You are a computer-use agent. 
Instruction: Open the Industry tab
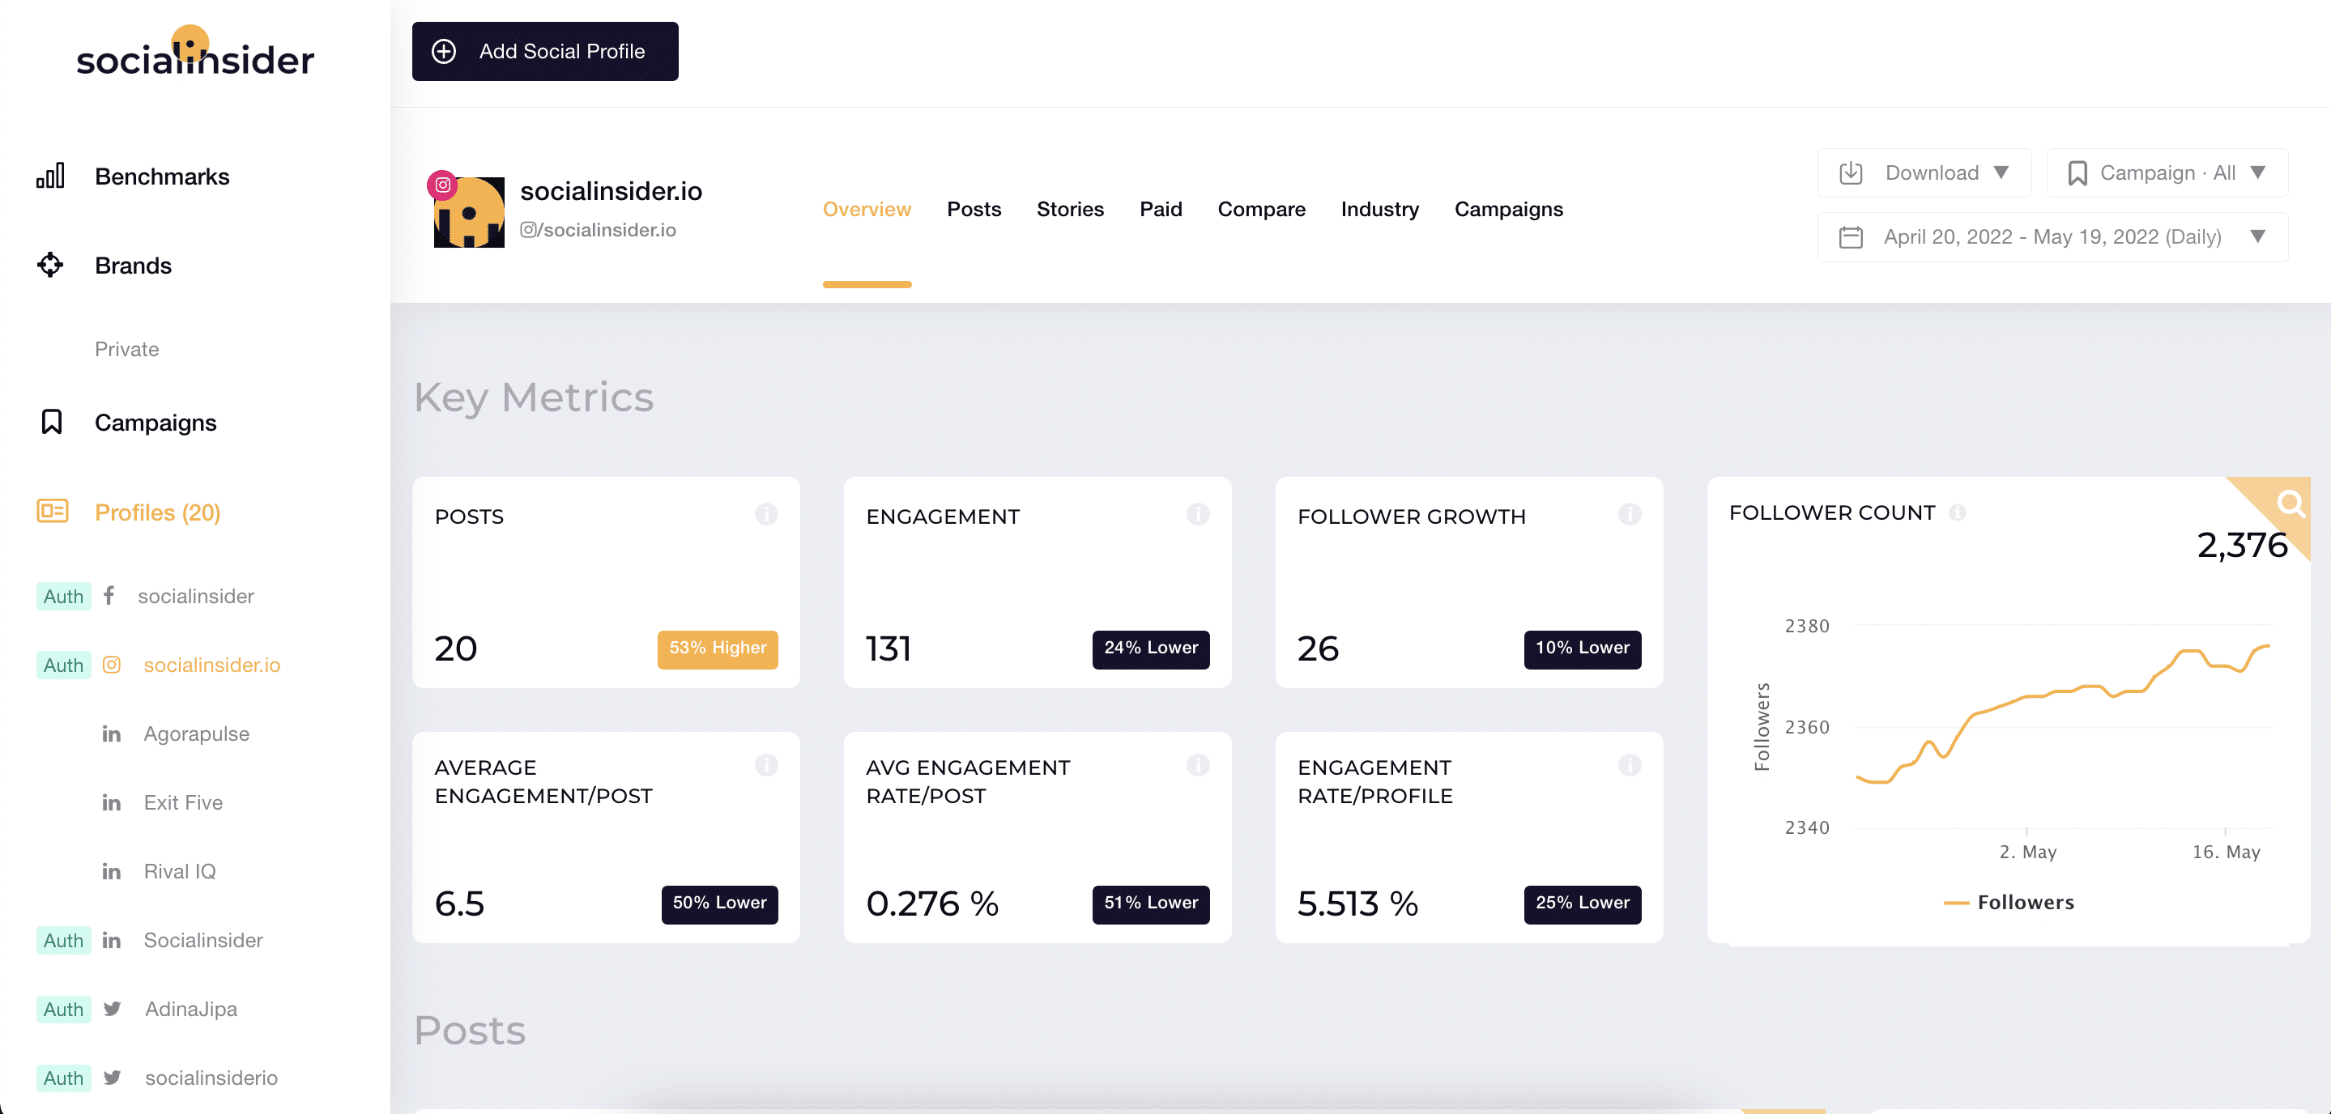coord(1380,209)
